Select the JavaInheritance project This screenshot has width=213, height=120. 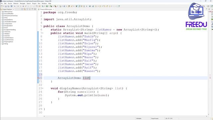9,38
